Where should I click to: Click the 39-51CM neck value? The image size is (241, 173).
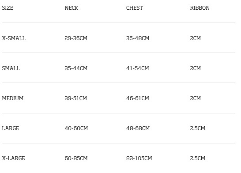(76, 98)
